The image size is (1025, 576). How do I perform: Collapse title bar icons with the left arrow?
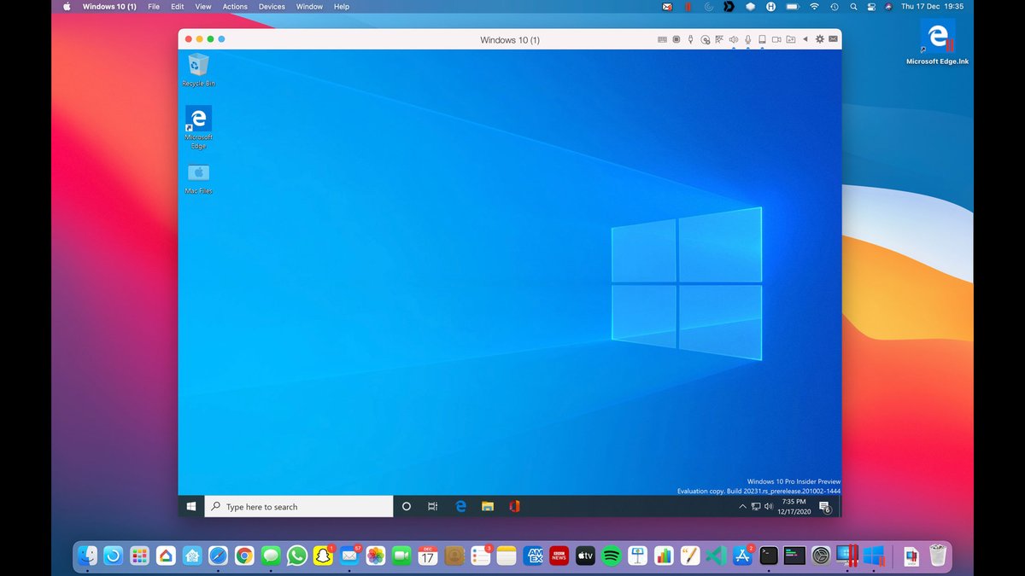(805, 39)
